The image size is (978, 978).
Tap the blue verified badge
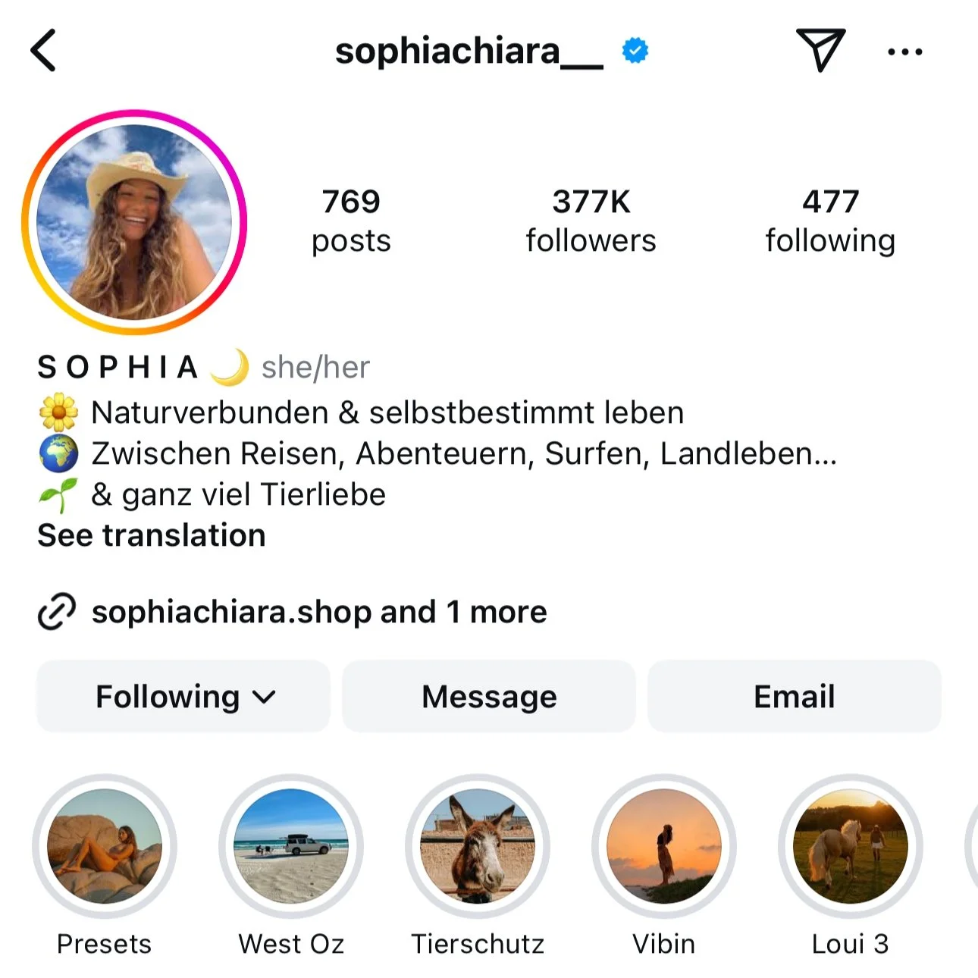click(x=635, y=51)
